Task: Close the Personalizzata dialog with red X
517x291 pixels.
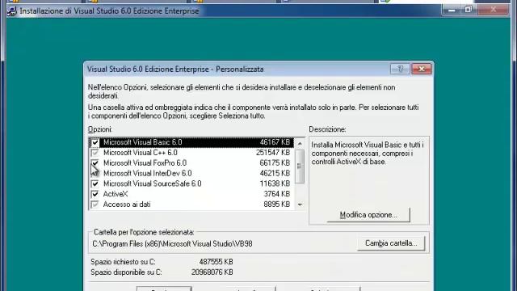Action: click(422, 69)
